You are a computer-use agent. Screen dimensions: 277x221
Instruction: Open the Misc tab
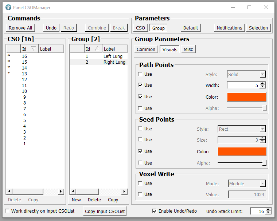(188, 50)
